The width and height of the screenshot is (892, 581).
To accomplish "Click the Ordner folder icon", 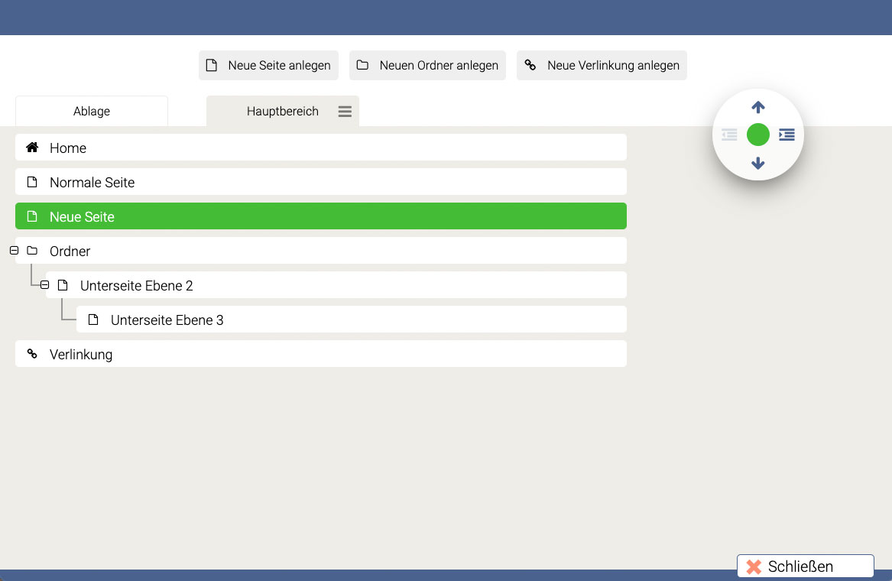I will 32,251.
